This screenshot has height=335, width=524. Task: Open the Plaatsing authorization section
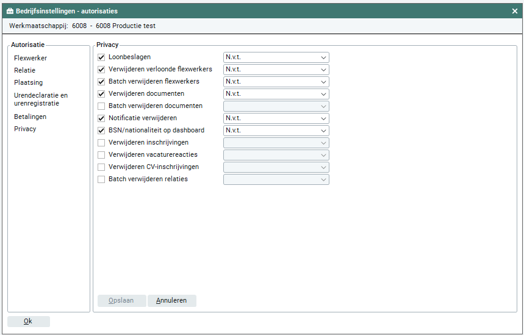(x=28, y=82)
